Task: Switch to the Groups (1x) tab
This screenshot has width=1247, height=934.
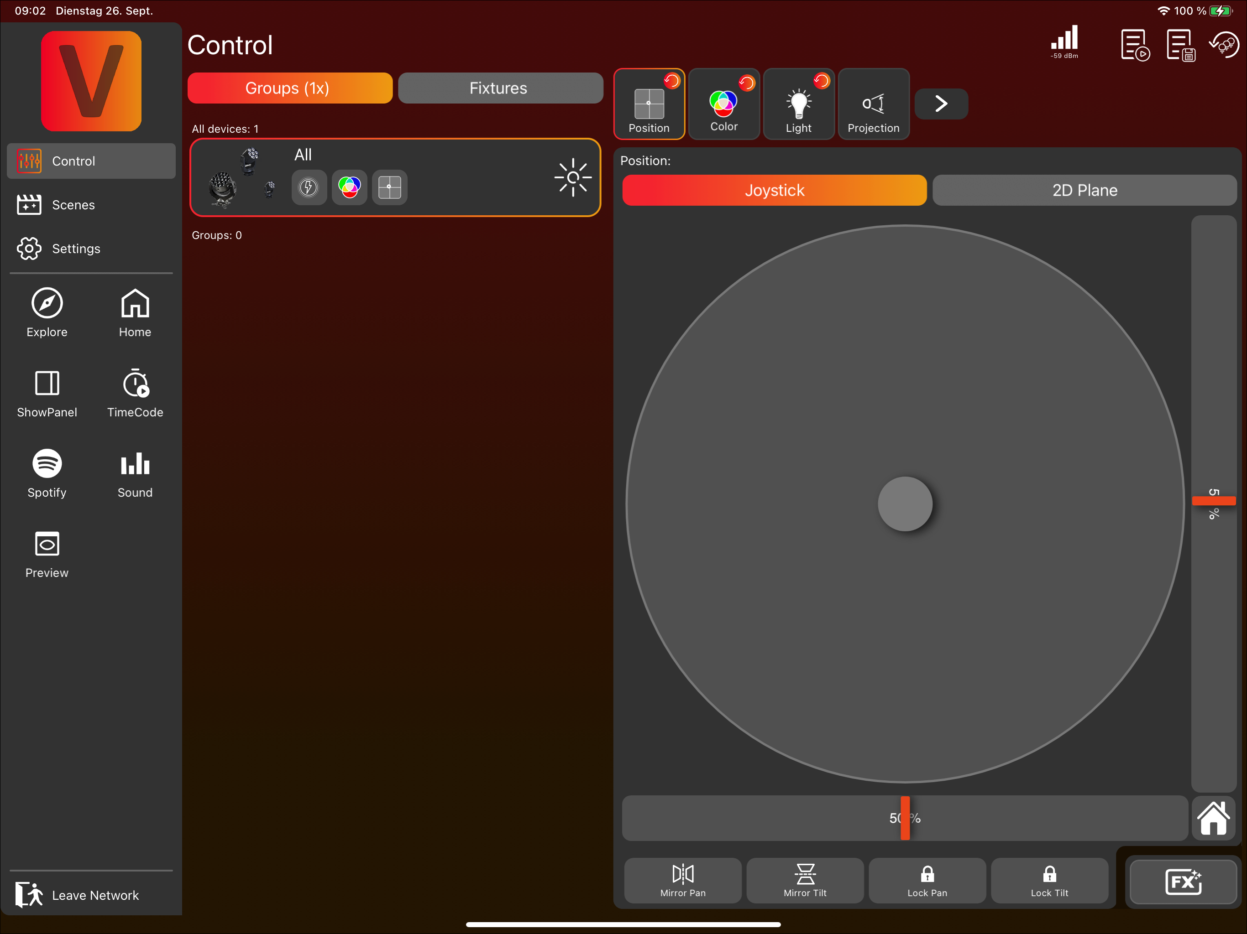Action: pyautogui.click(x=290, y=88)
